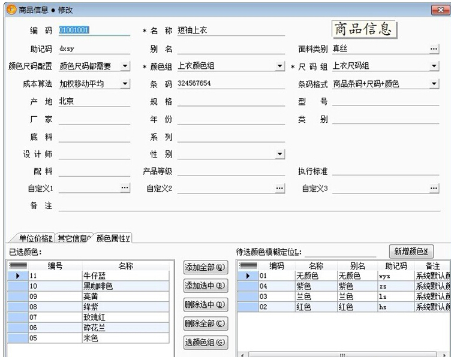
Task: Click the 自定义1 ellipsis browse button
Action: [x=125, y=189]
